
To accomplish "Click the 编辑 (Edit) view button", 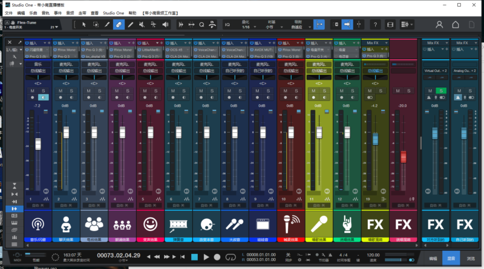I will pyautogui.click(x=433, y=258).
